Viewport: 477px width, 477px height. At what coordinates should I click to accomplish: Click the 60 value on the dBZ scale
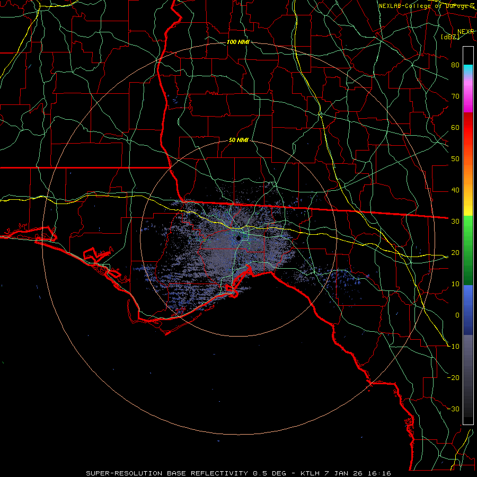coord(455,127)
